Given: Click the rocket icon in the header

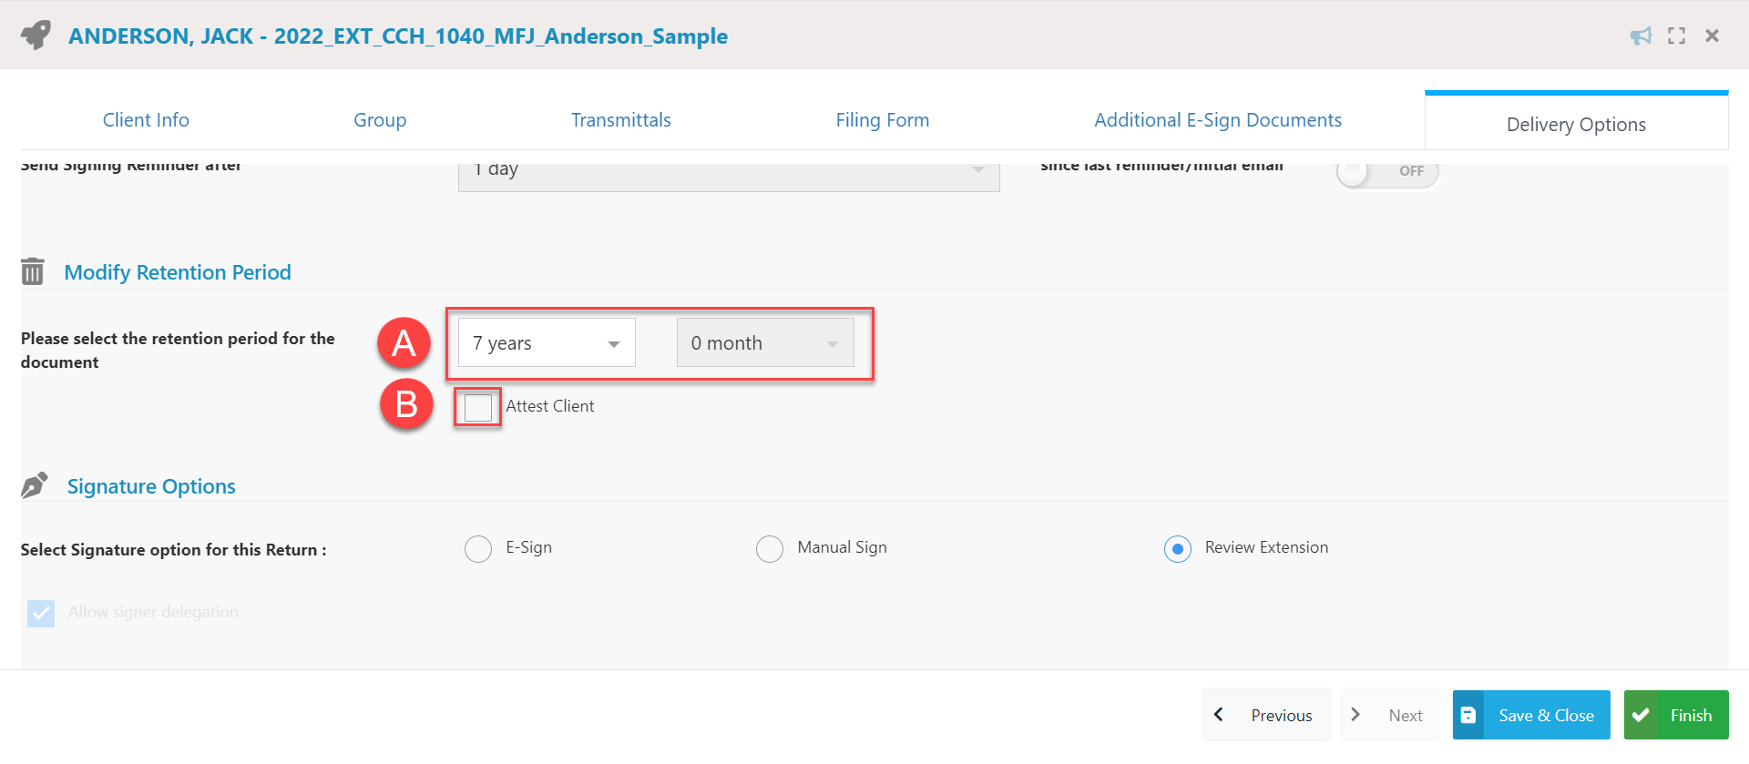Looking at the screenshot, I should point(36,36).
